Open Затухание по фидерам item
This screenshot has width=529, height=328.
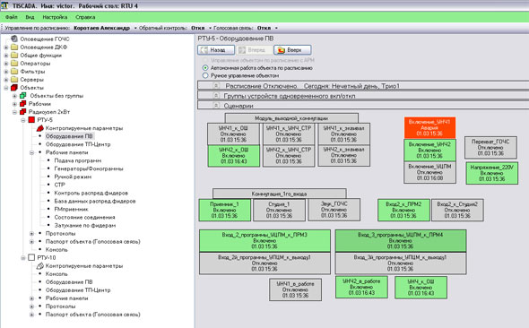point(84,225)
